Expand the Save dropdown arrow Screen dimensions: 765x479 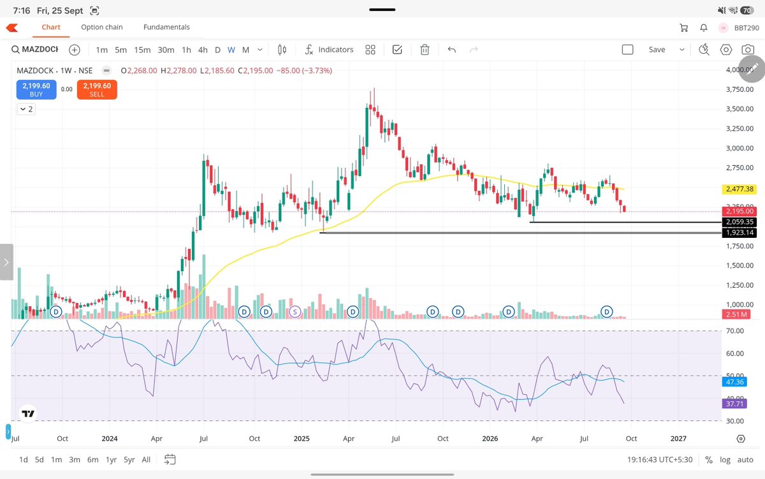(x=682, y=50)
